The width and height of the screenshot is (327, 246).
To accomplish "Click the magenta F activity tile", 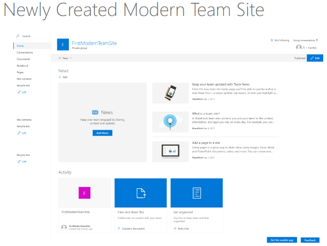I will tap(85, 193).
